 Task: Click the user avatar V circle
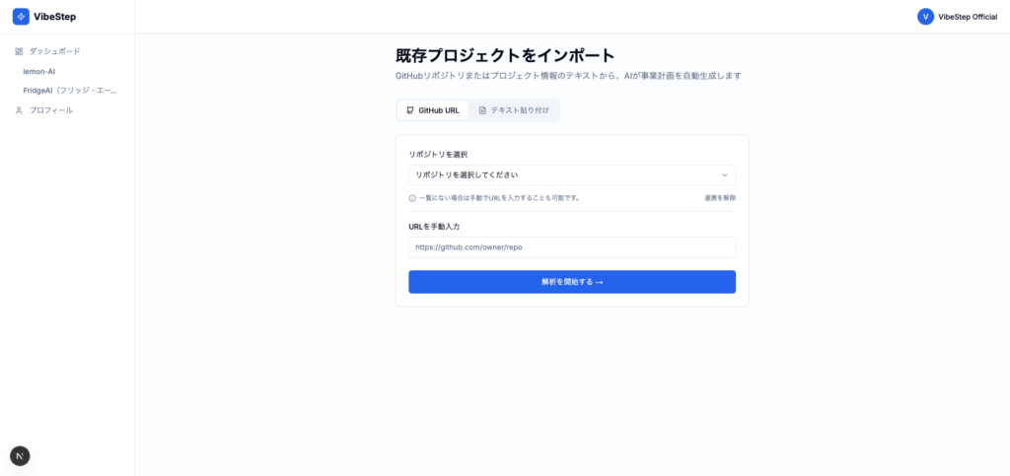(925, 17)
